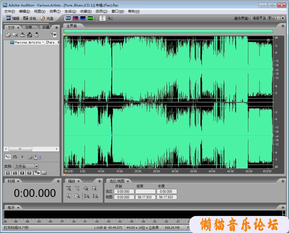Activate the Time Selection I-beam tool
This screenshot has width=289, height=233.
[103, 18]
